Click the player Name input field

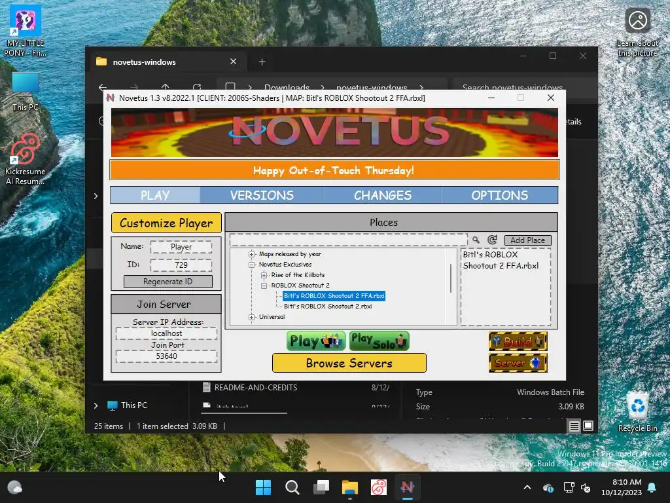click(x=181, y=247)
